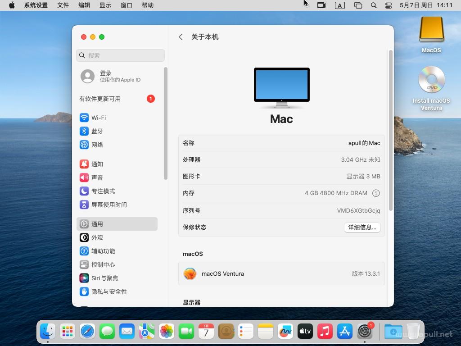461x346 pixels.
Task: Click the processor value 3.04 GHz 未知
Action: [361, 159]
